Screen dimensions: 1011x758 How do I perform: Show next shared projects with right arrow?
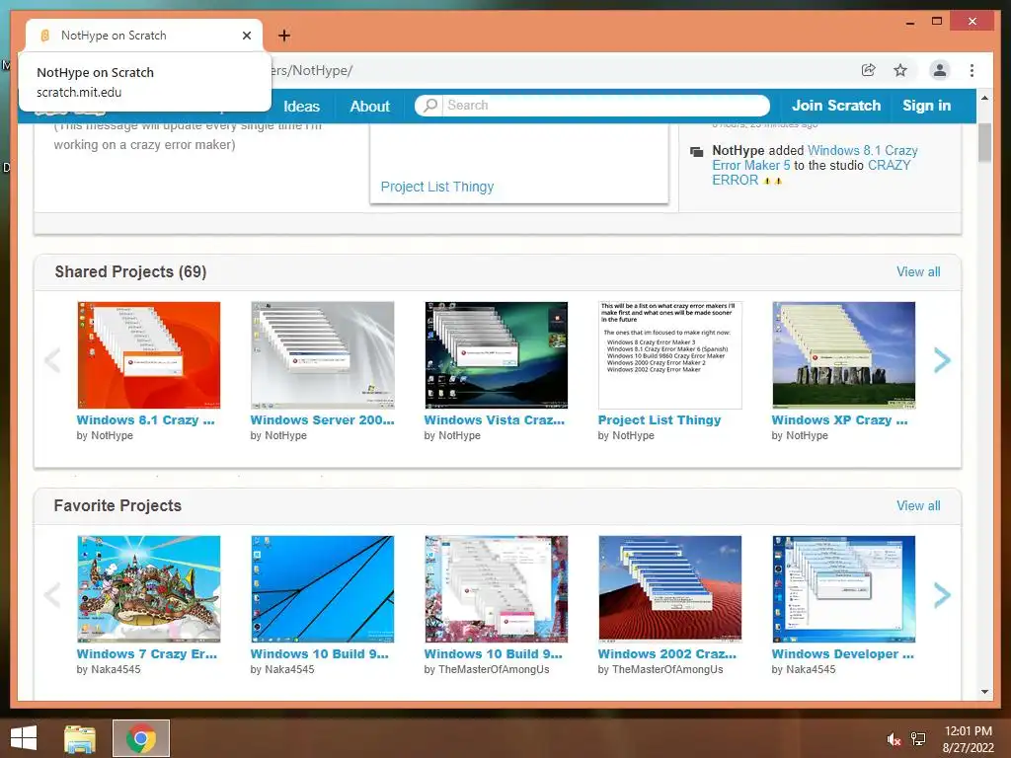[942, 360]
